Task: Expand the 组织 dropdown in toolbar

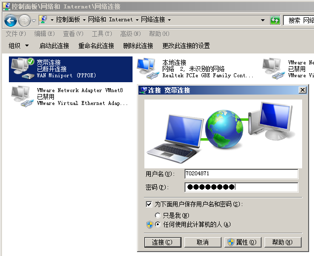Action: click(17, 46)
